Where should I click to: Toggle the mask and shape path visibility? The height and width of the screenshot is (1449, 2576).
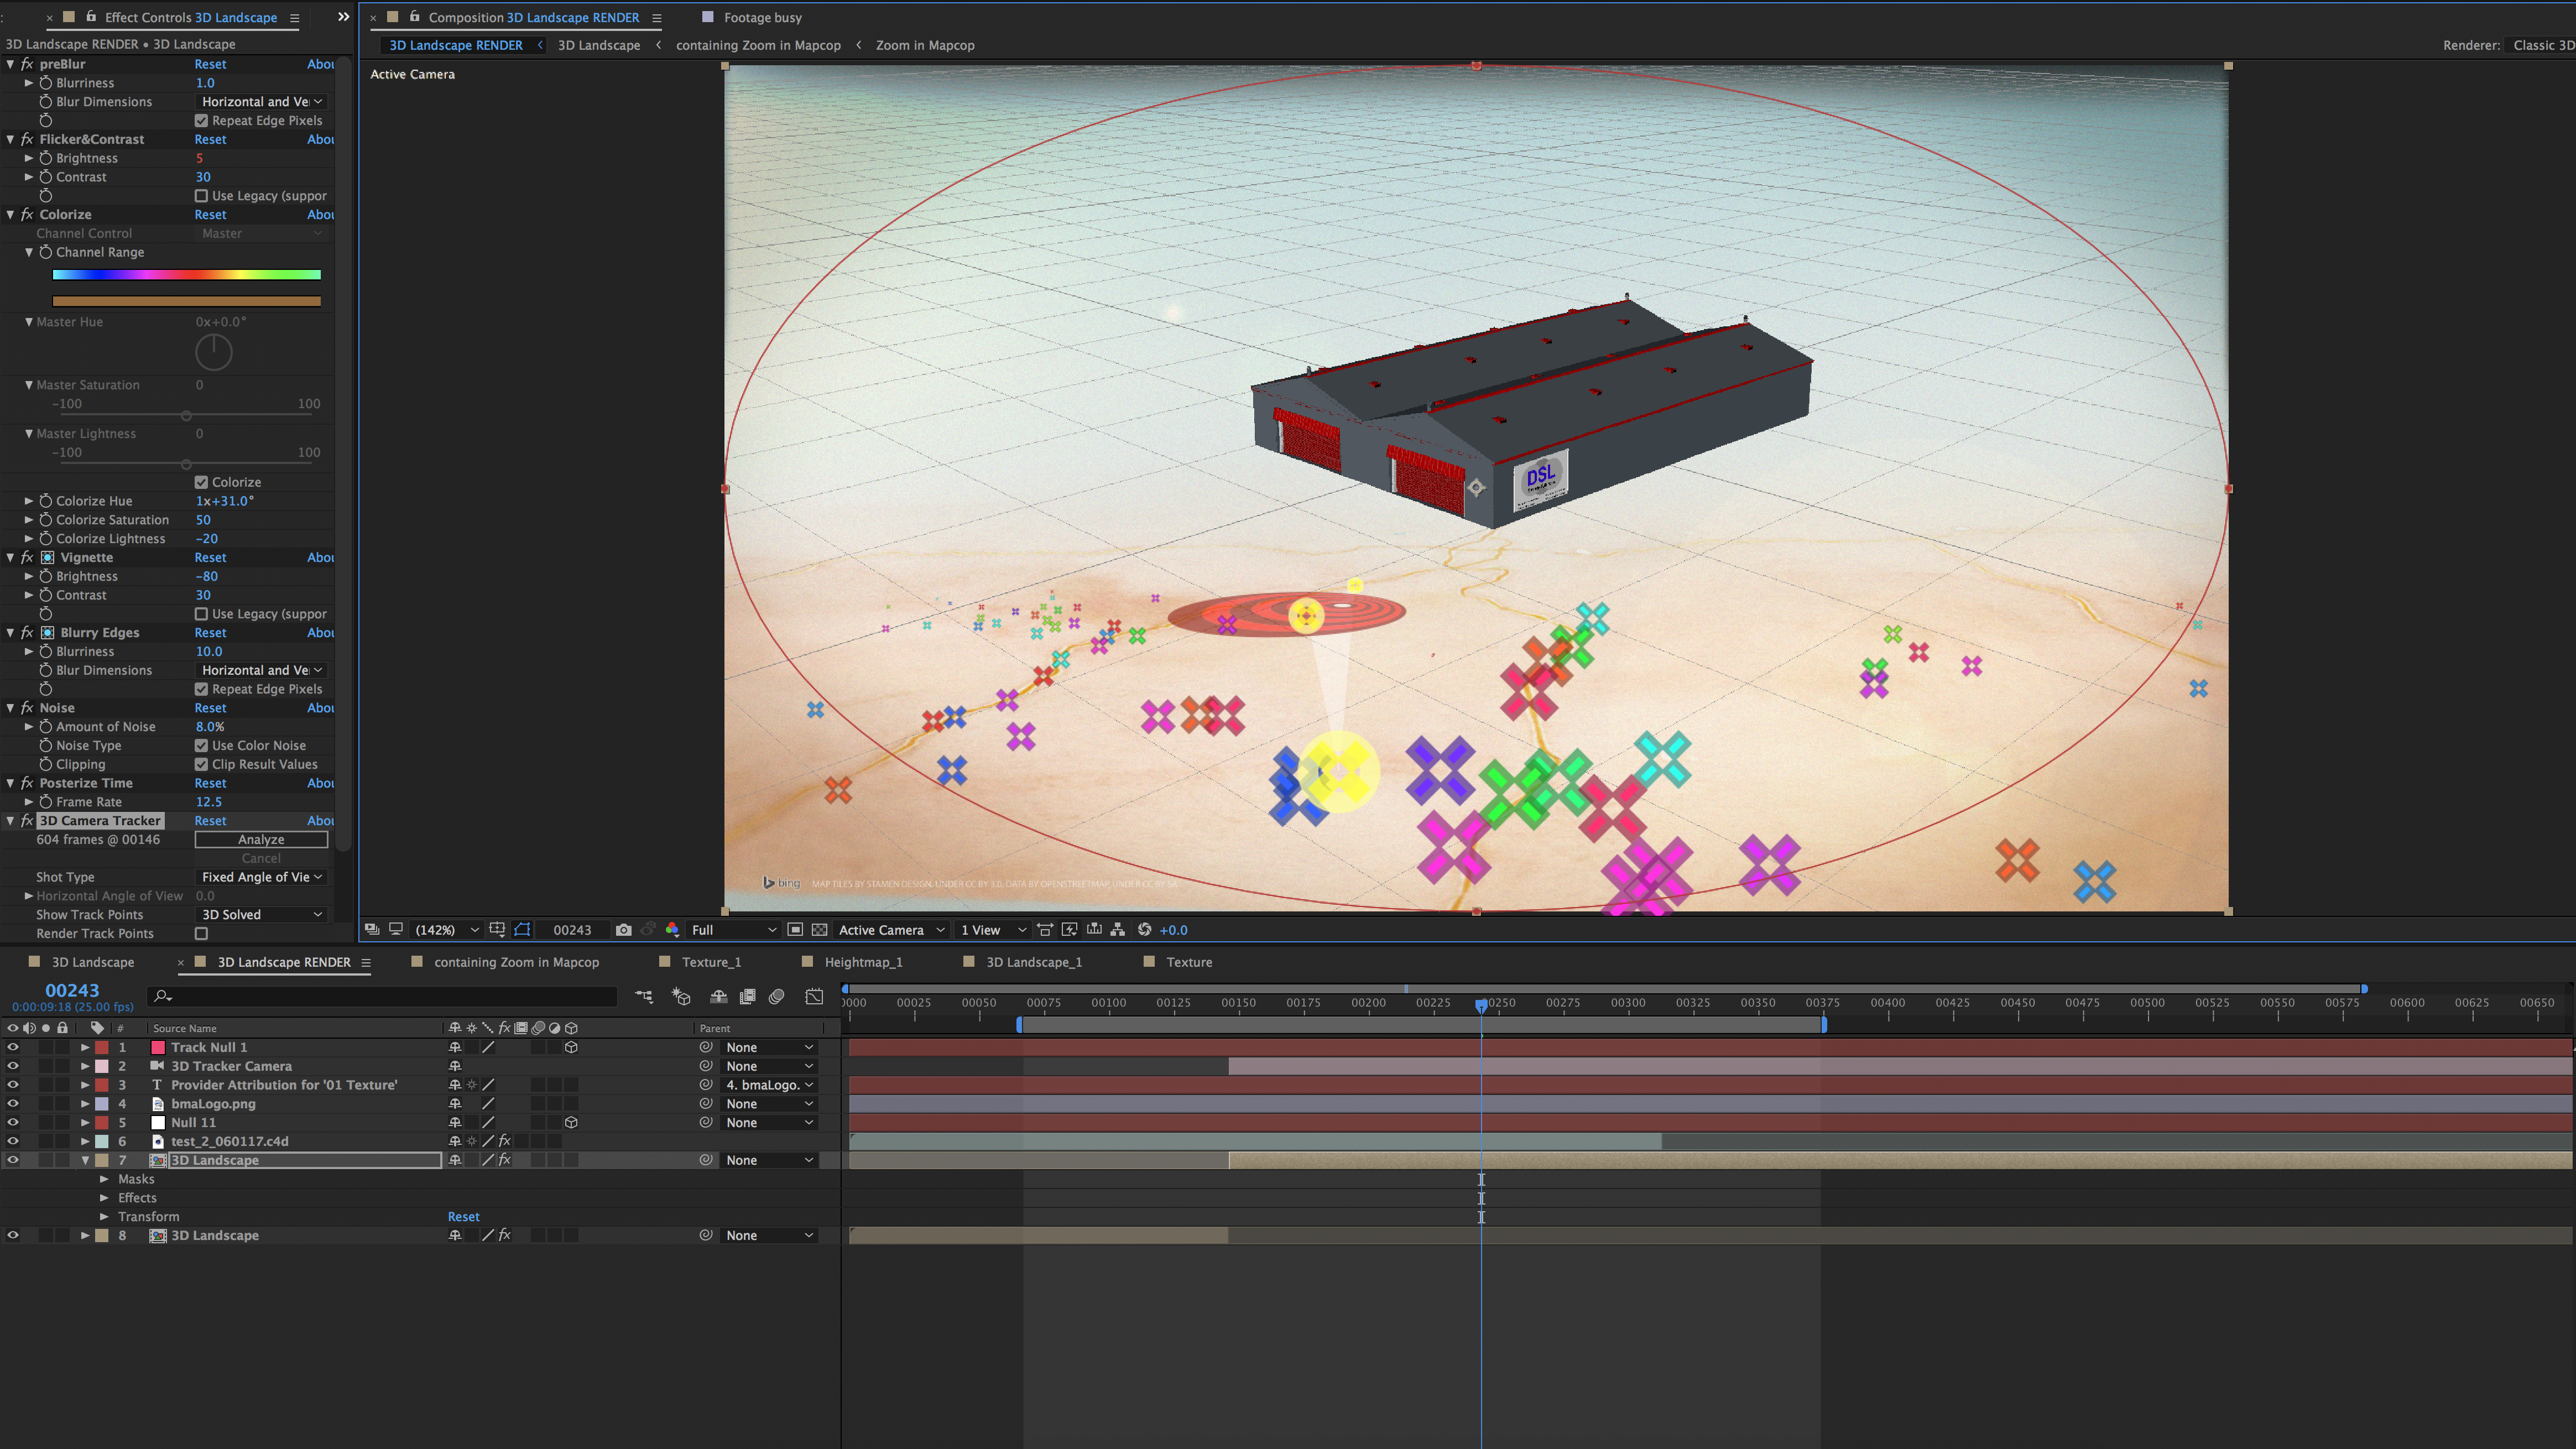[x=522, y=930]
